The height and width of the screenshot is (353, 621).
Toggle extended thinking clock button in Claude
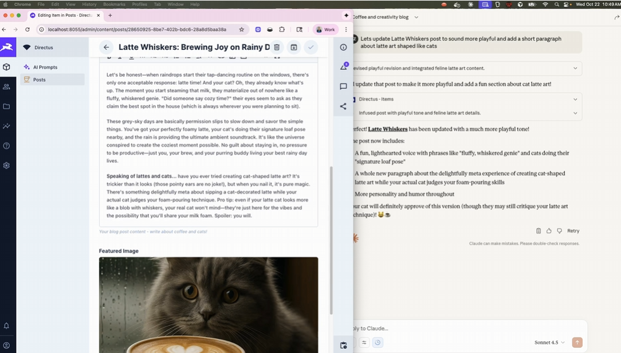[378, 342]
